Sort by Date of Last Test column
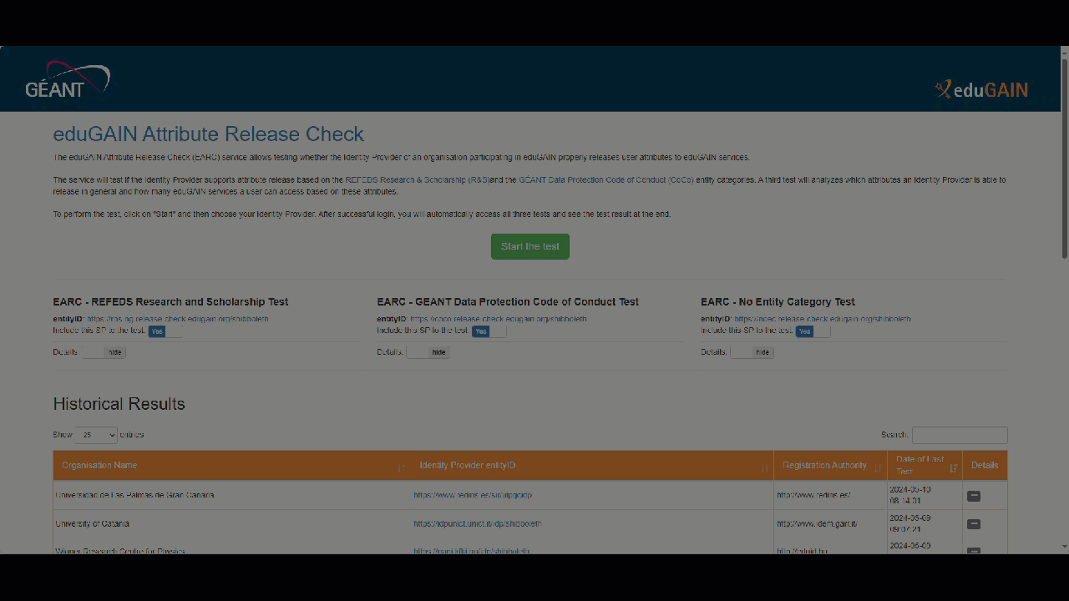1069x601 pixels. point(924,466)
